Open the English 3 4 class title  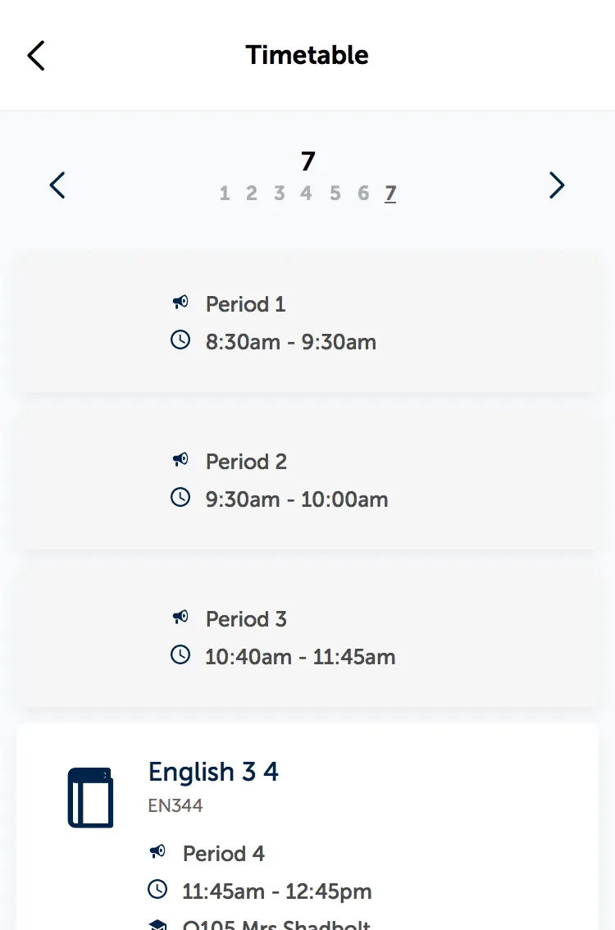pyautogui.click(x=213, y=772)
